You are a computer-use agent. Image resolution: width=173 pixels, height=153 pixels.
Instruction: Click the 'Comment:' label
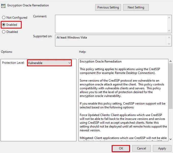point(40,16)
